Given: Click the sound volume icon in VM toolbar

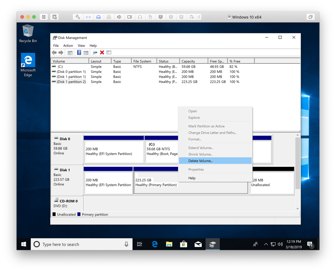Looking at the screenshot, I should tap(119, 17).
